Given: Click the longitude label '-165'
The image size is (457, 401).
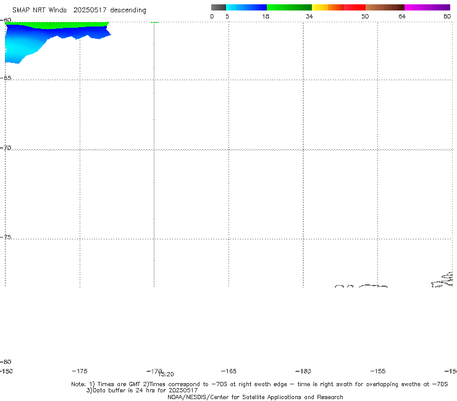Looking at the screenshot, I should click(x=228, y=371).
